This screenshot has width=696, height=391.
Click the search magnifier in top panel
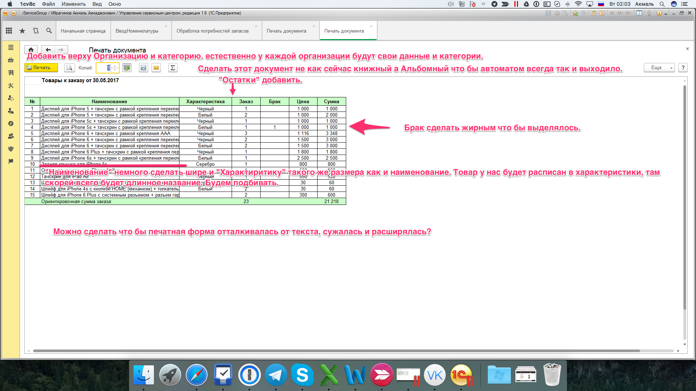[x=49, y=31]
